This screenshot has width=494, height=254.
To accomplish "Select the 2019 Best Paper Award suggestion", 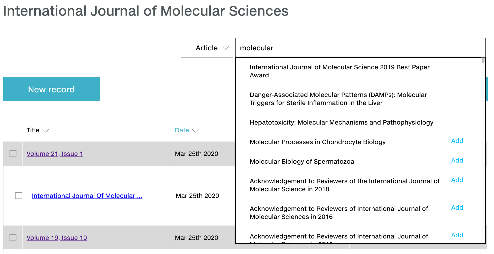I will click(x=339, y=71).
